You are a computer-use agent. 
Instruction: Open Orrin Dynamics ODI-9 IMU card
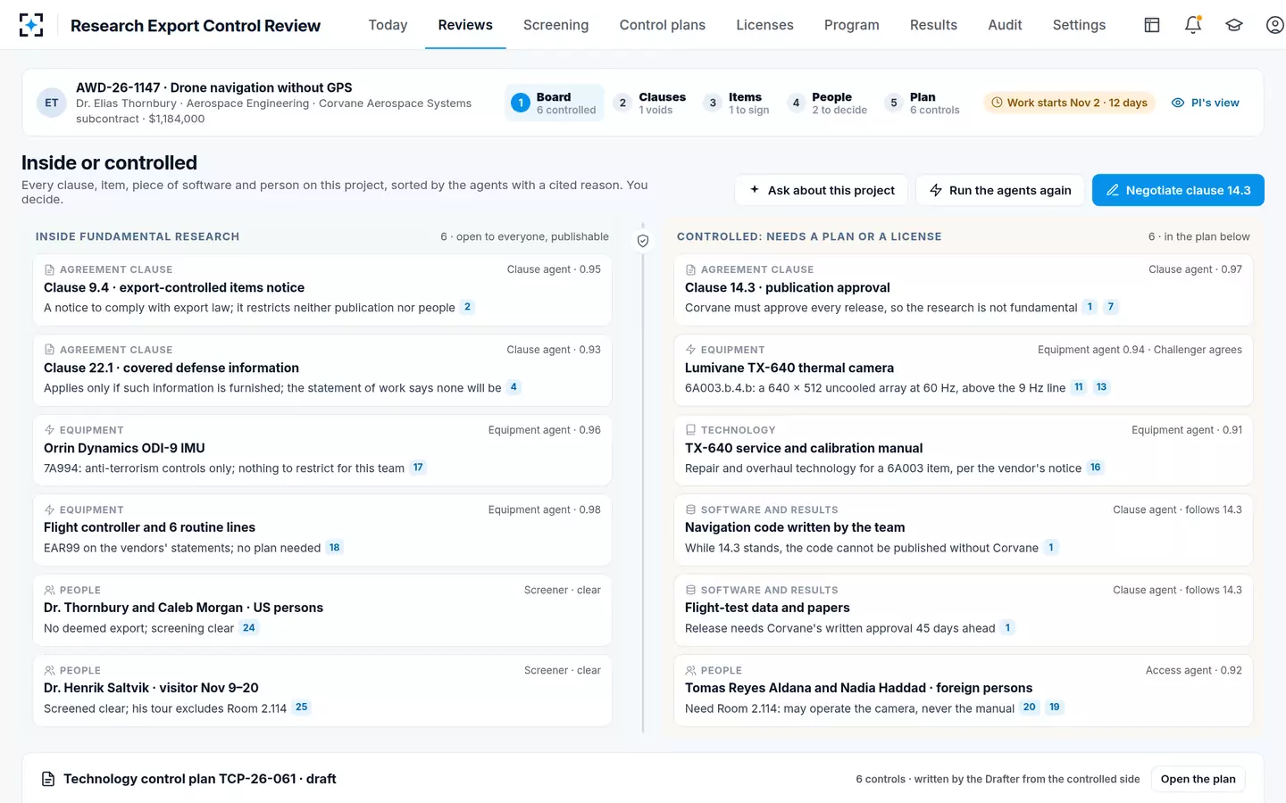322,451
